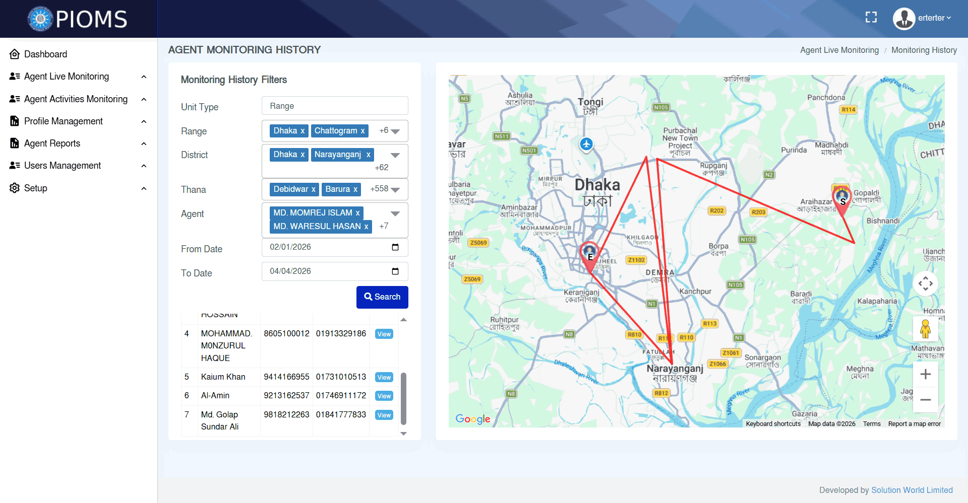Expand the Agent dropdown arrow

coord(395,213)
